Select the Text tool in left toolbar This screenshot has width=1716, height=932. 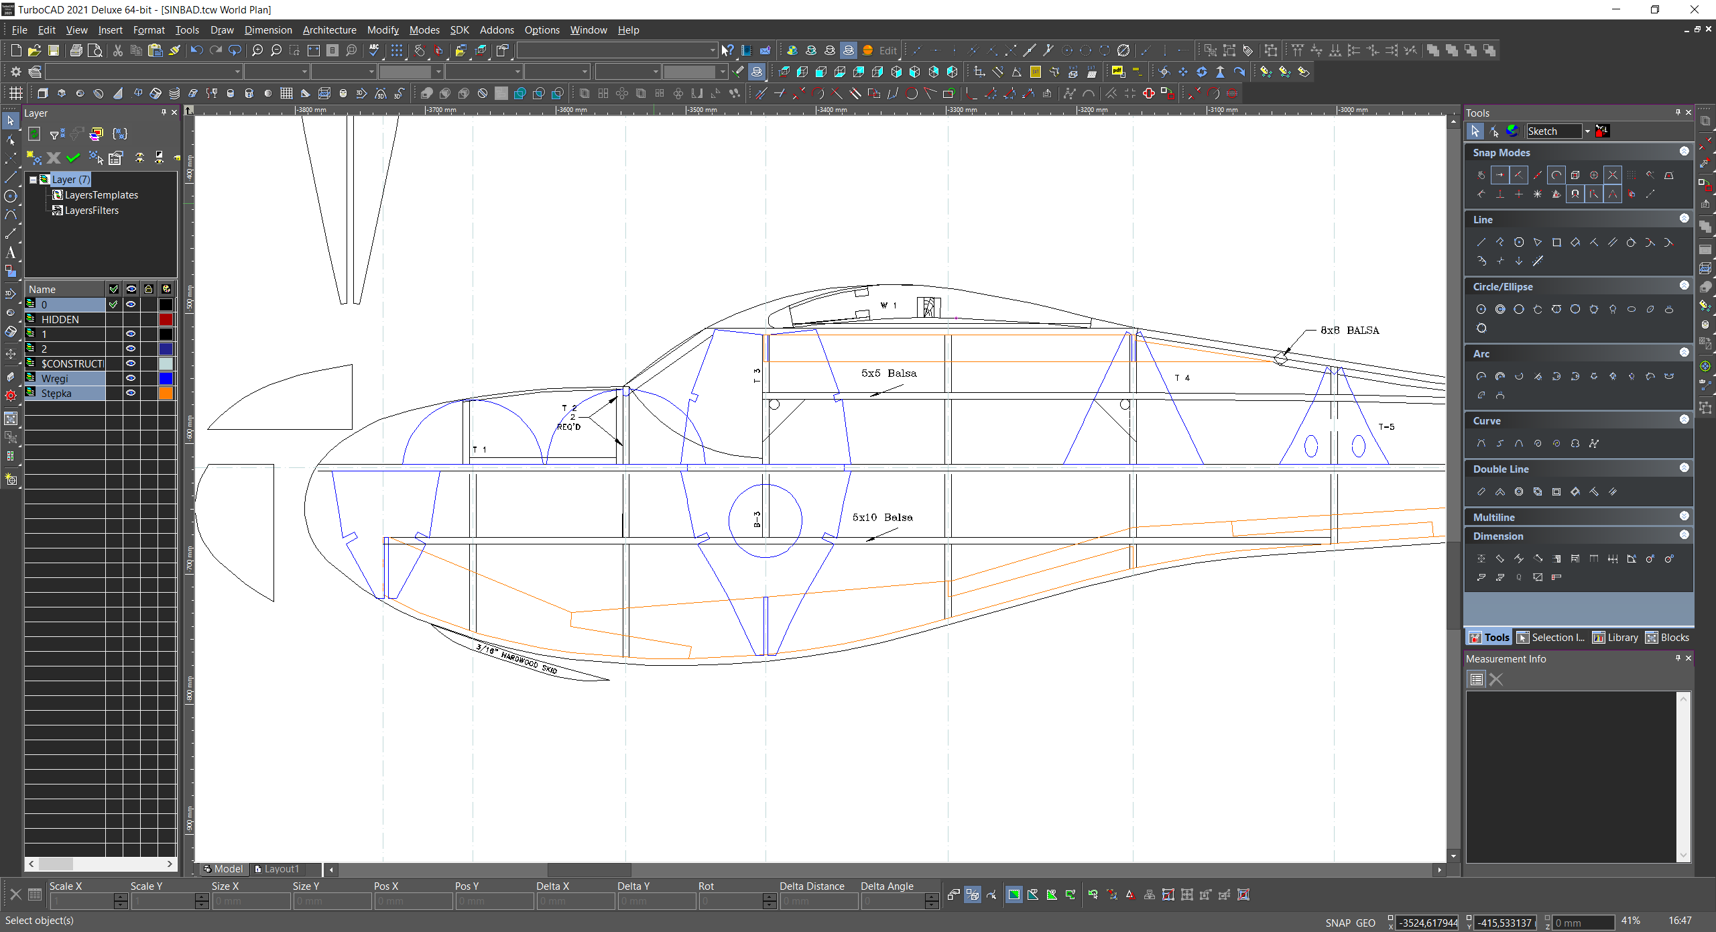(10, 253)
